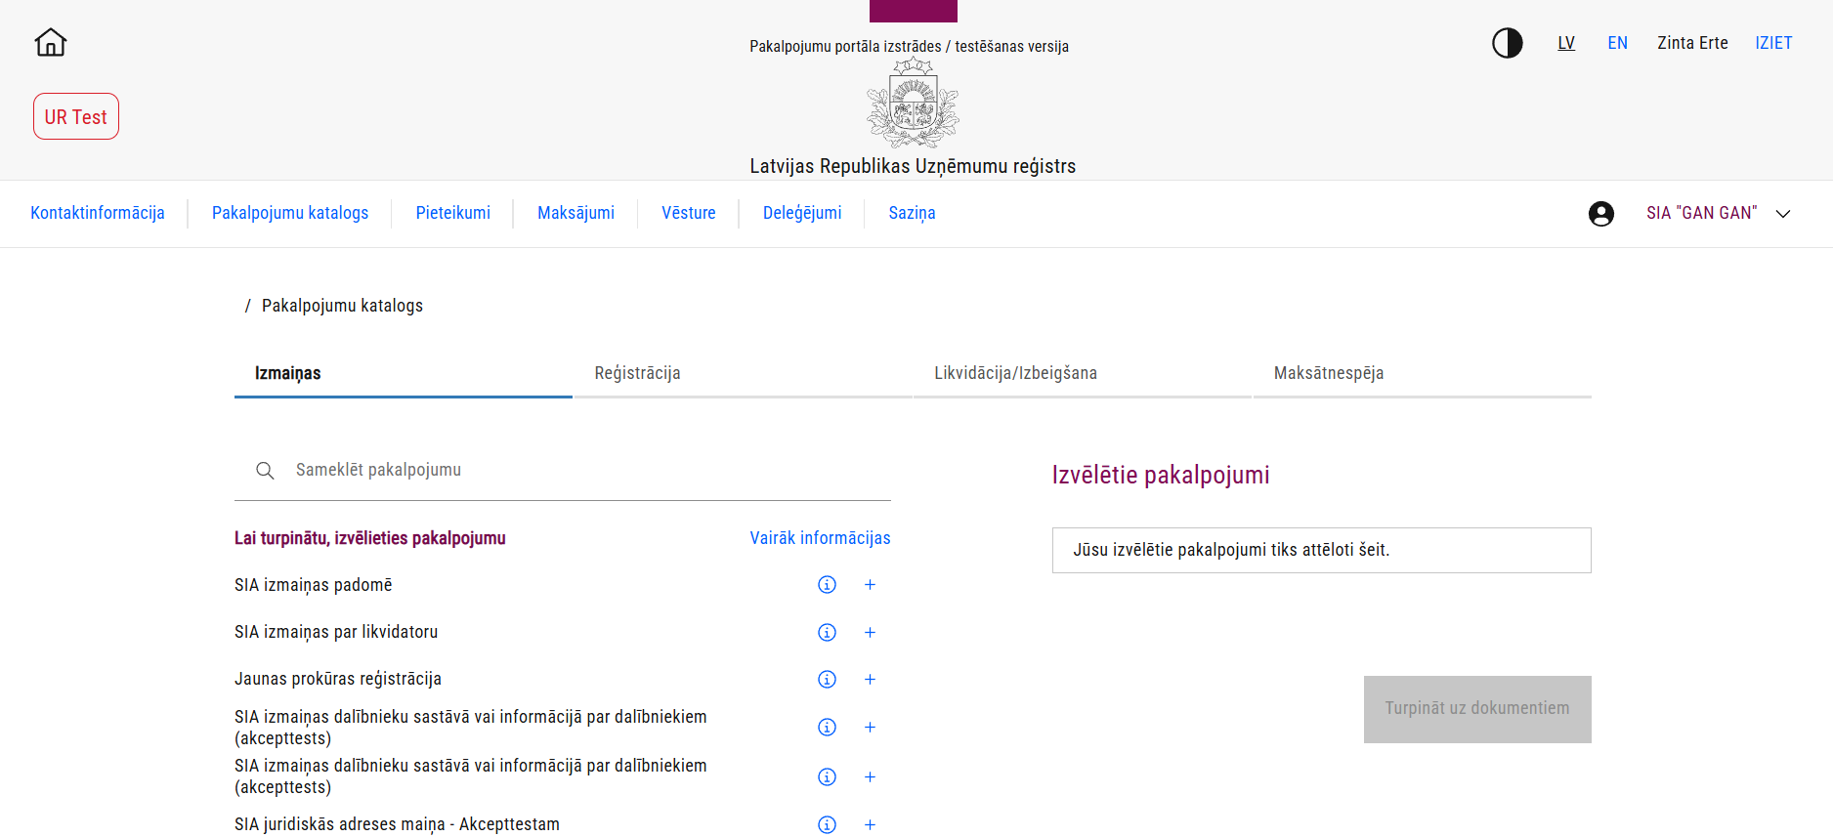Screen dimensions: 1833x837
Task: Select the SIA izmaiņas padomē row text
Action: pyautogui.click(x=314, y=585)
